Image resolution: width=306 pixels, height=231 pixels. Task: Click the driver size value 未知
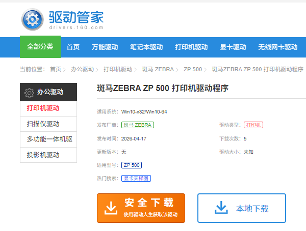click(248, 152)
